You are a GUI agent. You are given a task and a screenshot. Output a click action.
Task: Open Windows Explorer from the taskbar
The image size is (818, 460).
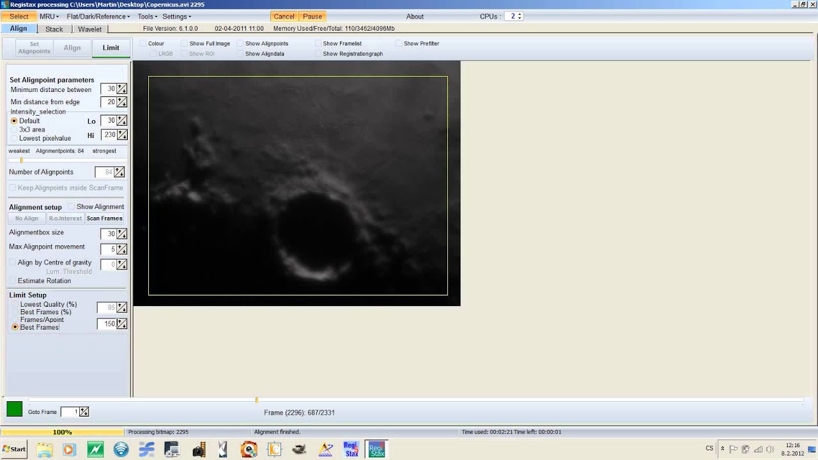pos(44,449)
